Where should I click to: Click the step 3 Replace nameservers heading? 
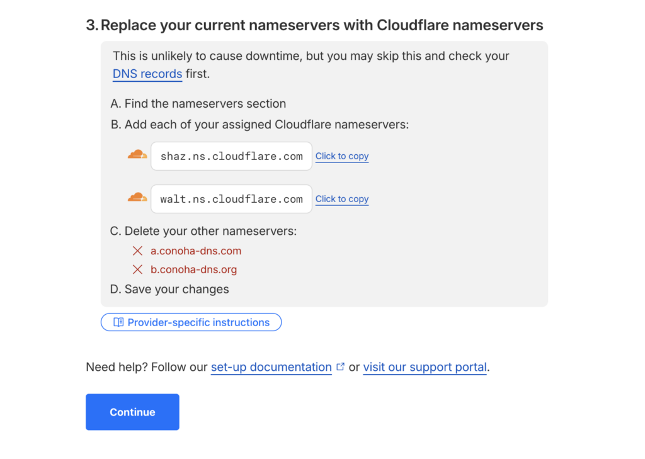(314, 25)
